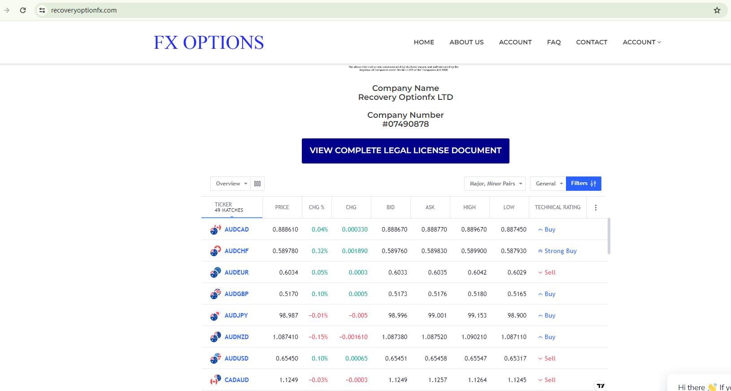The height and width of the screenshot is (391, 731).
Task: Click the screener's vertical scrollbar
Action: [609, 236]
